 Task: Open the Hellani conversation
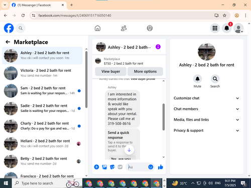point(42,143)
